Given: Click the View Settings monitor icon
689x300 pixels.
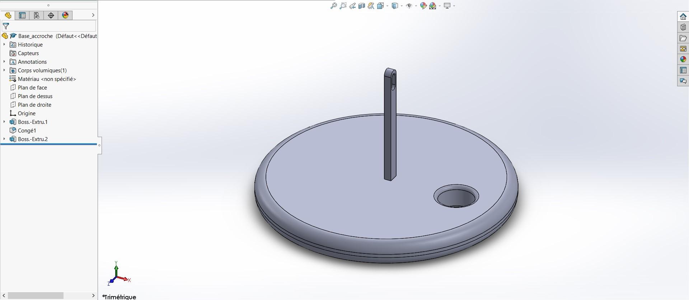Looking at the screenshot, I should [x=447, y=6].
